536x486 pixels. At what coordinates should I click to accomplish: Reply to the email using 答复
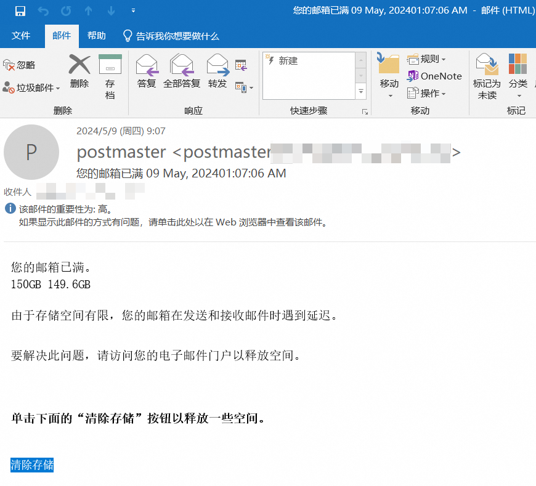[x=147, y=71]
